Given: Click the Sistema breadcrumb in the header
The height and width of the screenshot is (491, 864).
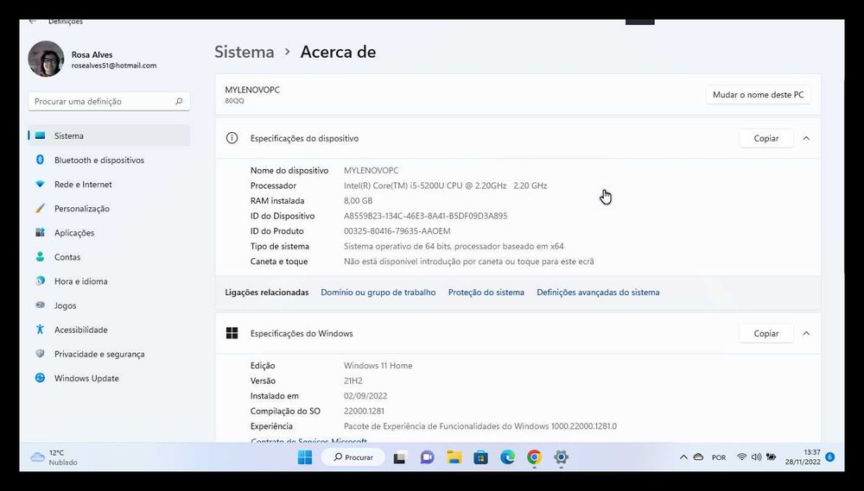Looking at the screenshot, I should [245, 52].
